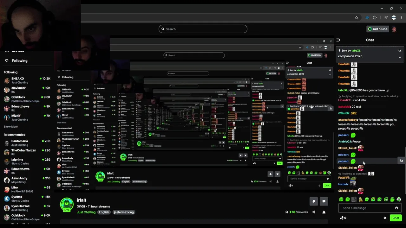Click zherkafanboy username in chat
The height and width of the screenshot is (228, 406).
348,120
